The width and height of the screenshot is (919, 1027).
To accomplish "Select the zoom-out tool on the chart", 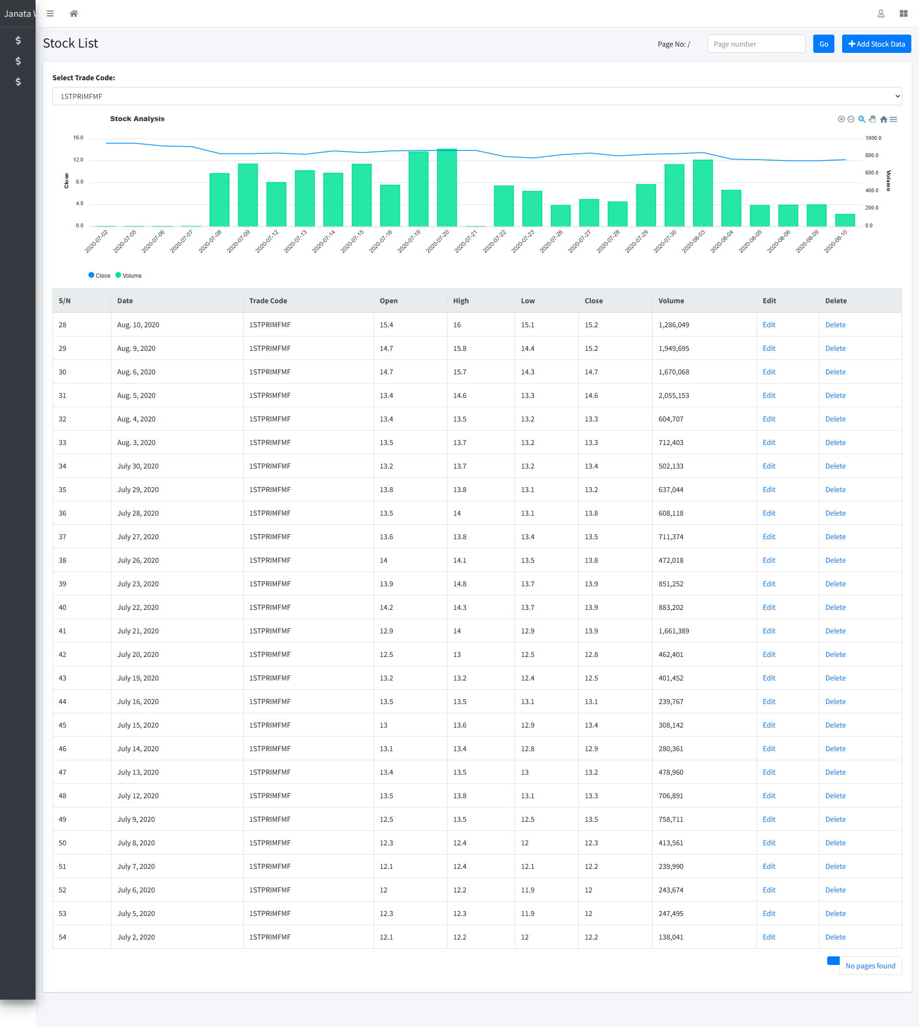I will pos(851,119).
